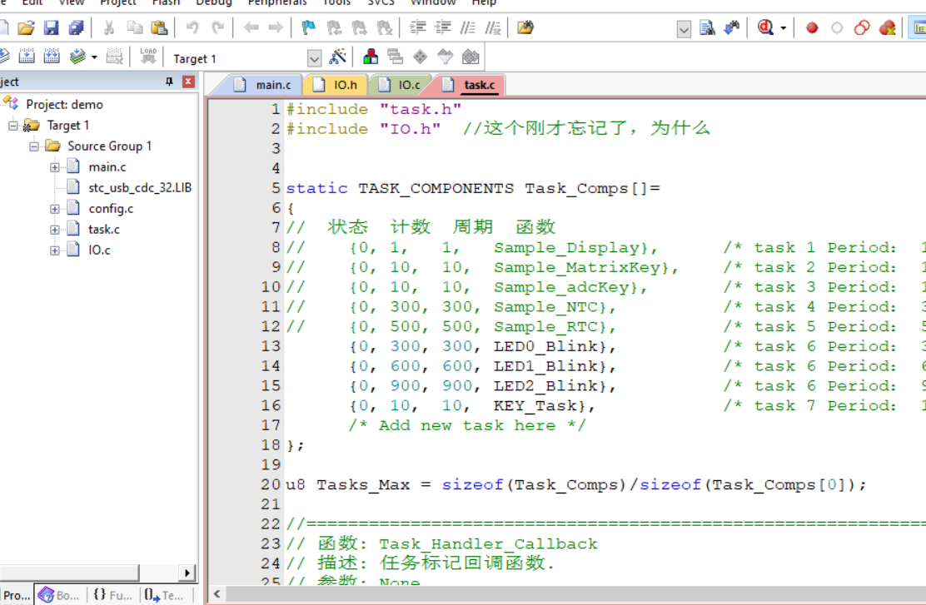Paste from clipboard toolbar icon
926x605 pixels.
[x=159, y=27]
